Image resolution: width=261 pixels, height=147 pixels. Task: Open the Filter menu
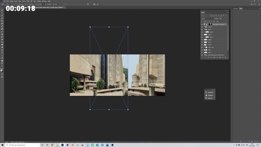(x=28, y=1)
